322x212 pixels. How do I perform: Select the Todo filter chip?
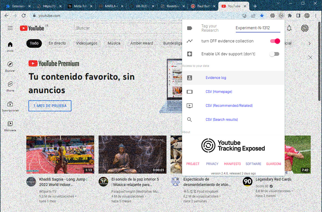click(x=34, y=43)
